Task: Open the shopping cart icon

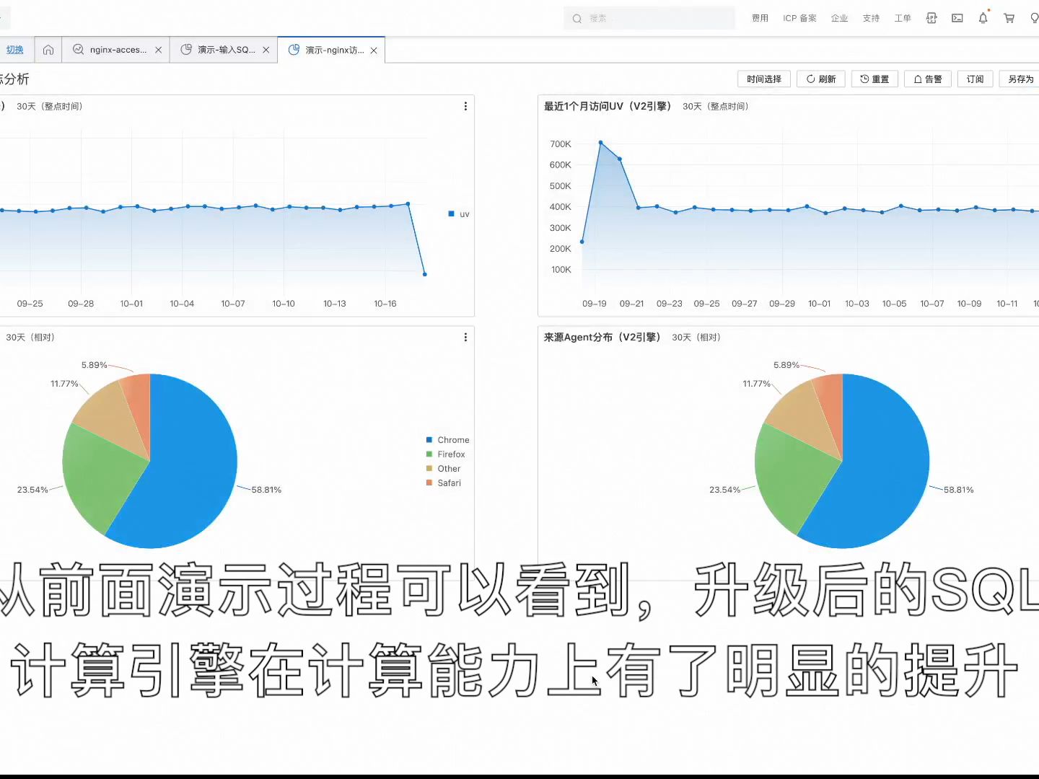Action: [x=1009, y=17]
